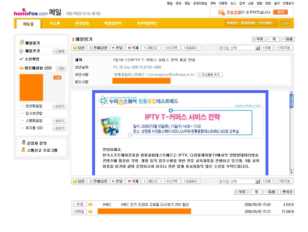The image size is (308, 232).
Task: Click 주소록에 추가 beside the sender
Action: pos(210,75)
